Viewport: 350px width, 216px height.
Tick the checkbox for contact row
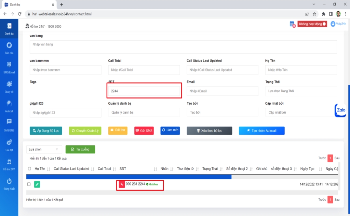(x=29, y=185)
